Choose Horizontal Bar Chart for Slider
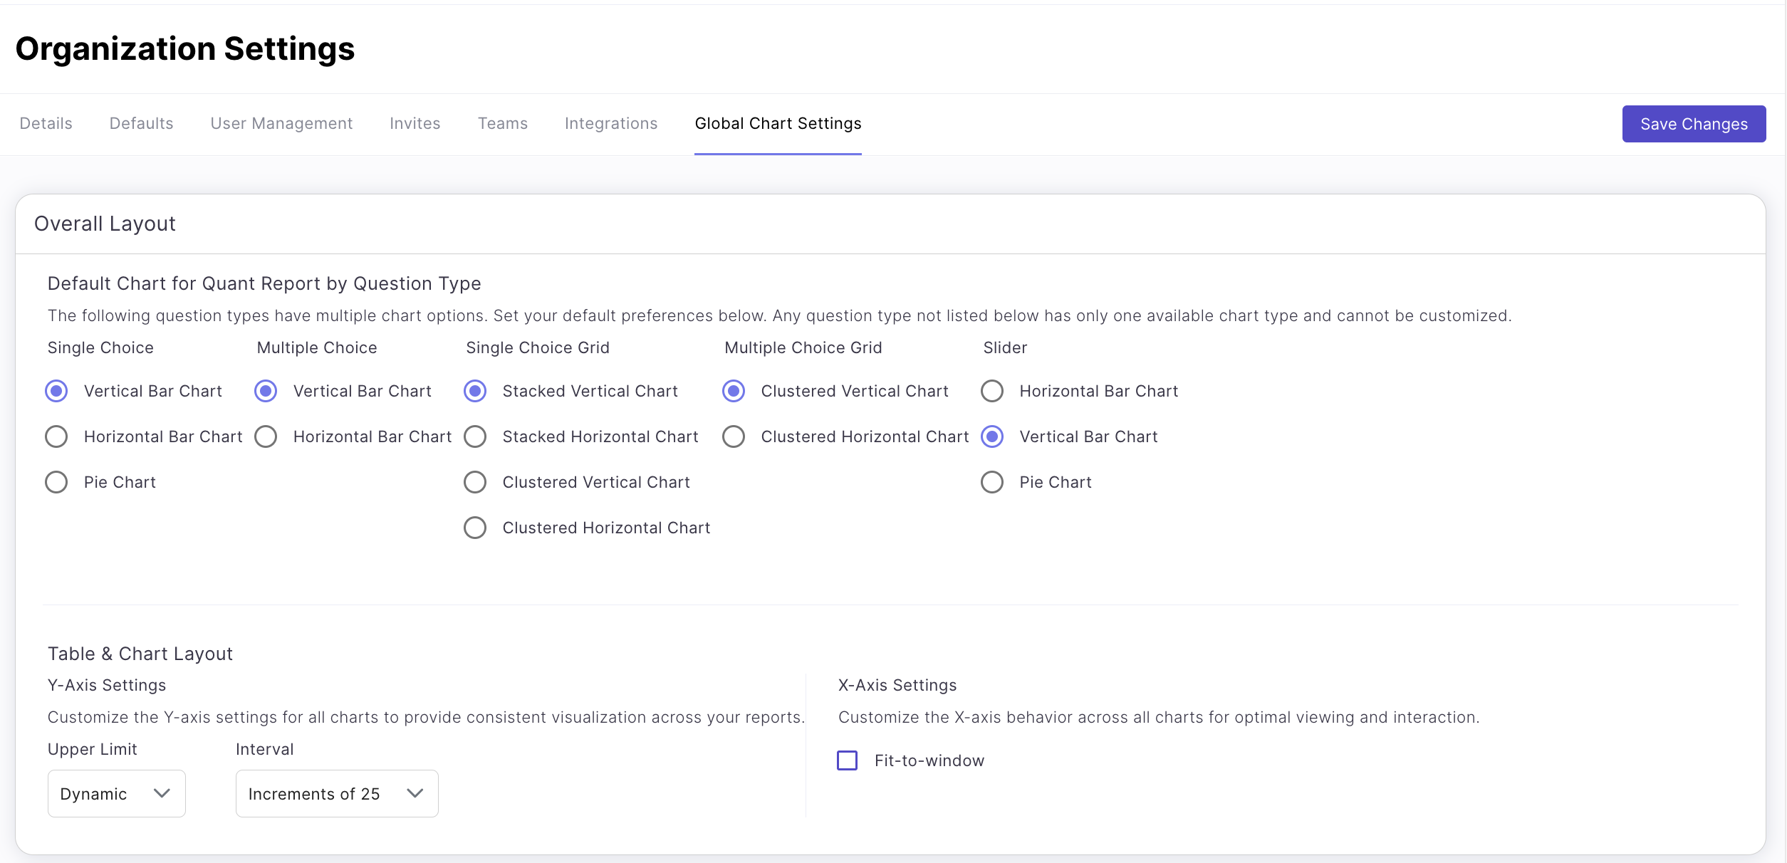The width and height of the screenshot is (1787, 863). point(992,391)
